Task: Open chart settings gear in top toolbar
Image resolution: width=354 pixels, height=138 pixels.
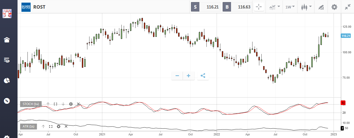Action: (x=334, y=7)
